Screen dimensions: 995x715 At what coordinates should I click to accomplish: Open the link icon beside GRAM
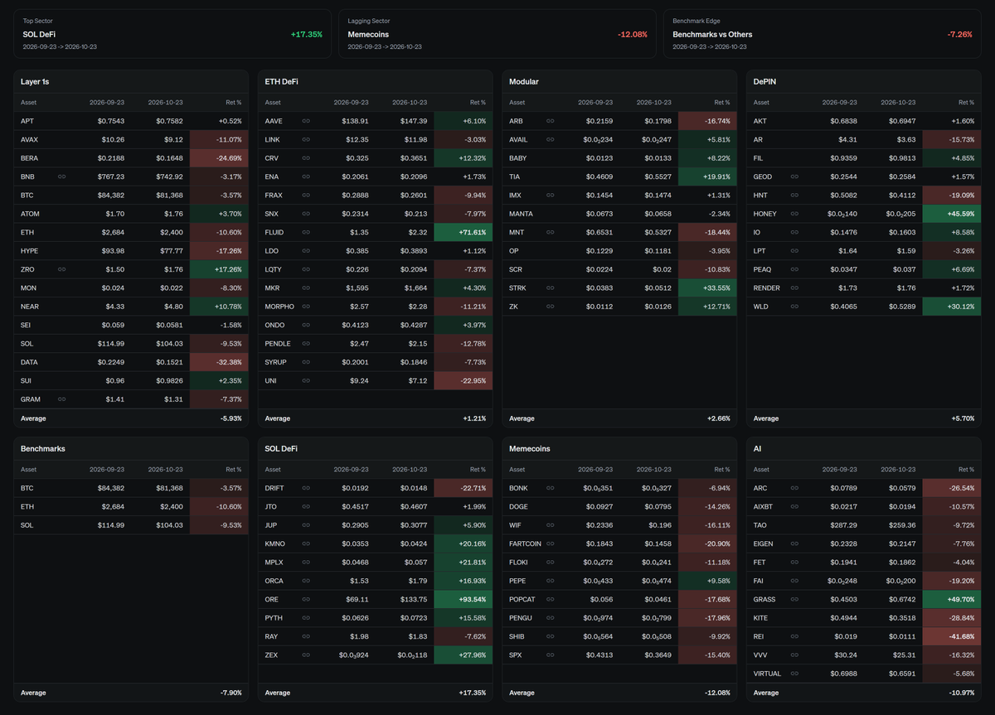(x=62, y=399)
